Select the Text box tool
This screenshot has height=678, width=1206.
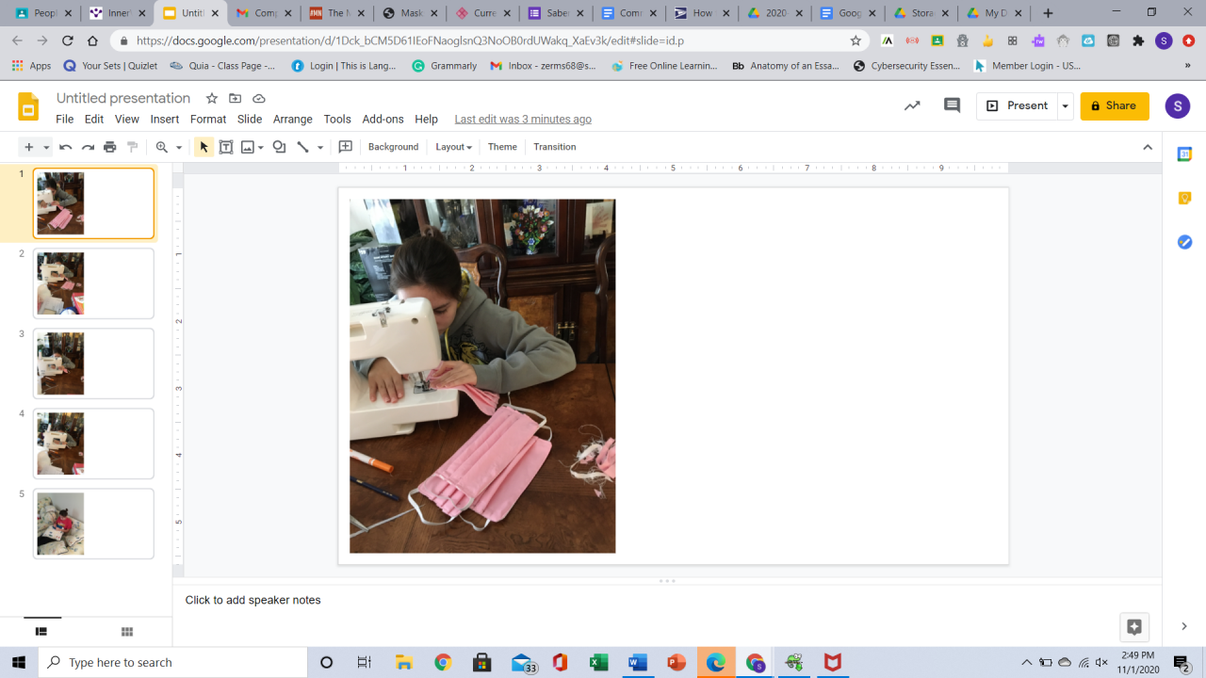(x=226, y=147)
